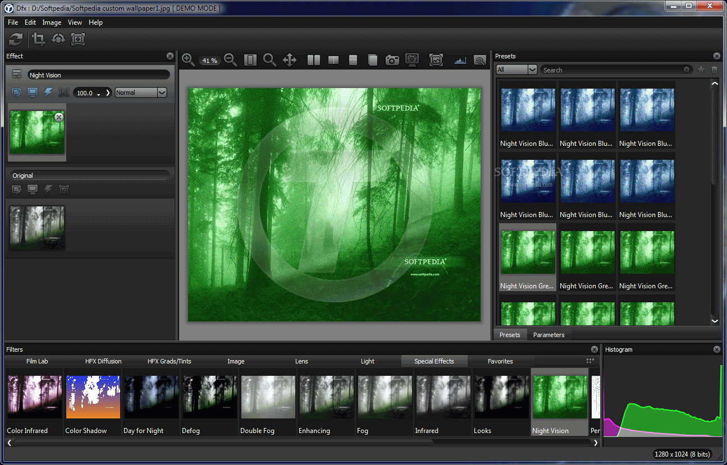Image resolution: width=727 pixels, height=465 pixels.
Task: Click the Night Vision layer edit mask icon
Action: (17, 93)
